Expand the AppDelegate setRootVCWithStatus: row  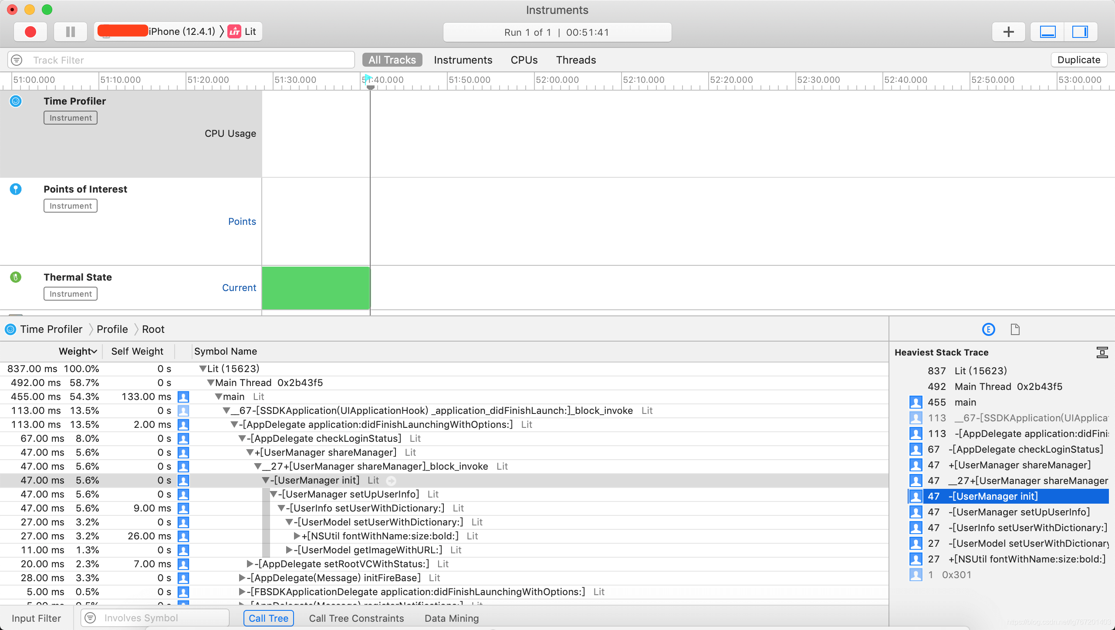point(250,564)
